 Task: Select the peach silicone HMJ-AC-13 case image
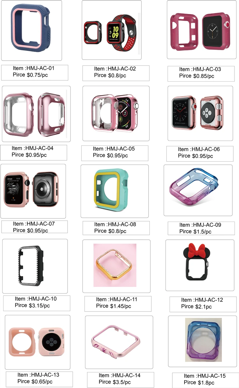coord(38,343)
